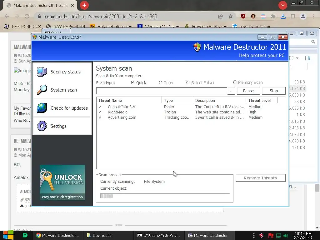The width and height of the screenshot is (320, 240).
Task: Open the Settings gear section
Action: [x=62, y=126]
